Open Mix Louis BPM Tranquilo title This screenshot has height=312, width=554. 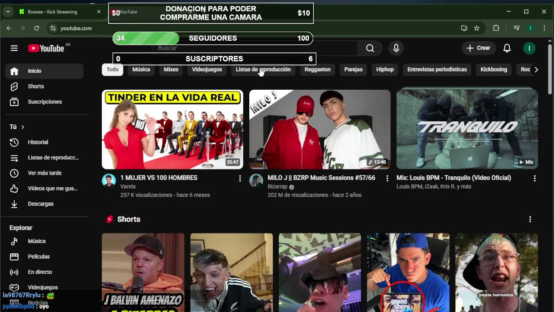pos(454,178)
